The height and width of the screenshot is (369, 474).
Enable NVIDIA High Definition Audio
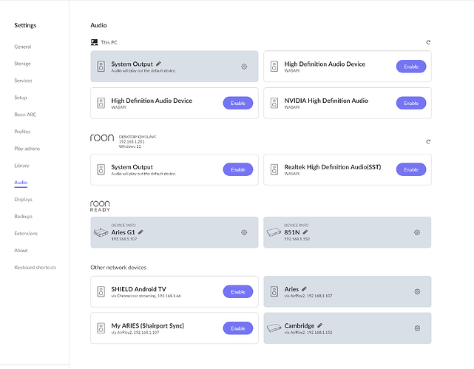(x=411, y=103)
